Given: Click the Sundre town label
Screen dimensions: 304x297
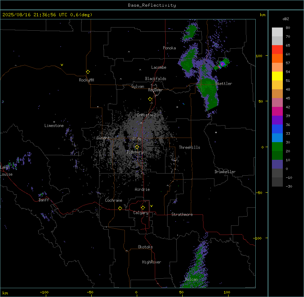Looking at the screenshot, I should point(103,138).
